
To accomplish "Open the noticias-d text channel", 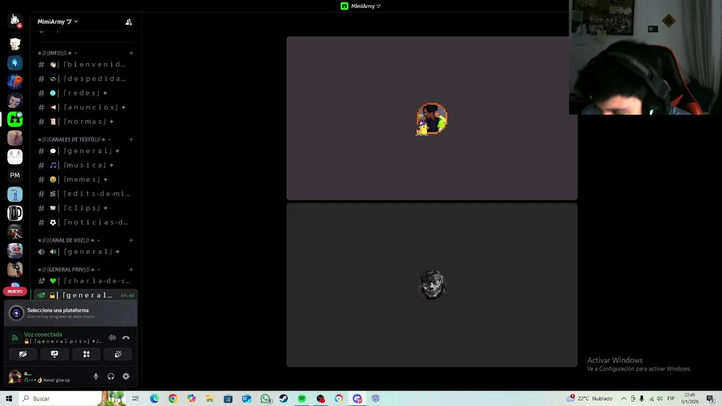I will pyautogui.click(x=85, y=222).
